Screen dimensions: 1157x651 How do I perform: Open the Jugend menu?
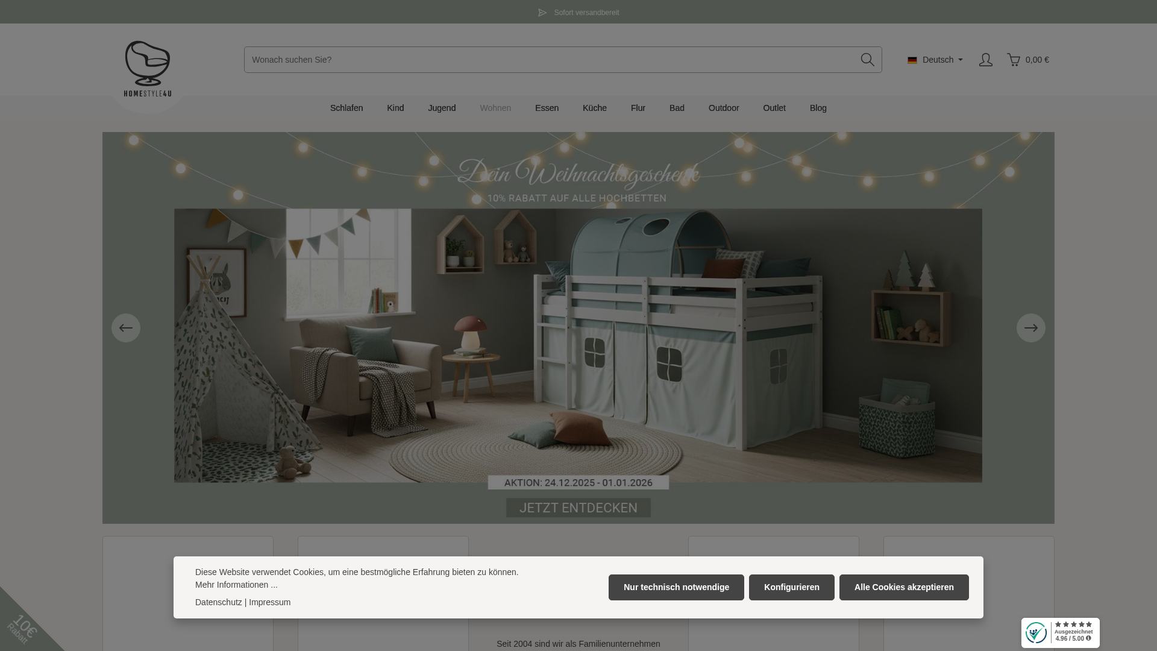442,108
